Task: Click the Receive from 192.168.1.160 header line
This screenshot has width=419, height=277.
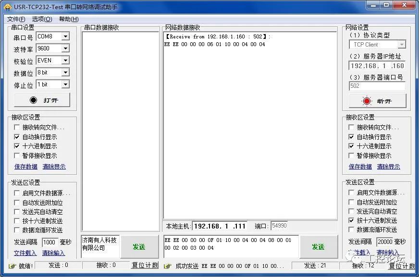Action: coord(218,36)
